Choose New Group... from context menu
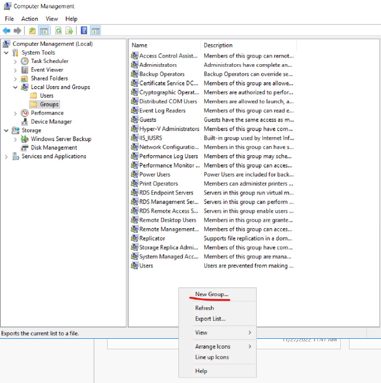The image size is (381, 383). click(211, 294)
